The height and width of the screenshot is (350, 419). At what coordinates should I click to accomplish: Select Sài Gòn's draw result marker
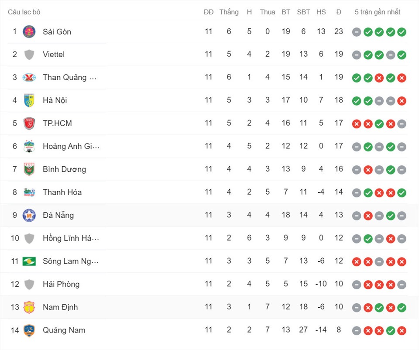click(357, 32)
